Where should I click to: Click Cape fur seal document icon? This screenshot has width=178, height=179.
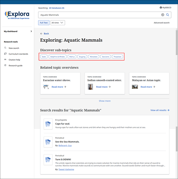(x=48, y=124)
